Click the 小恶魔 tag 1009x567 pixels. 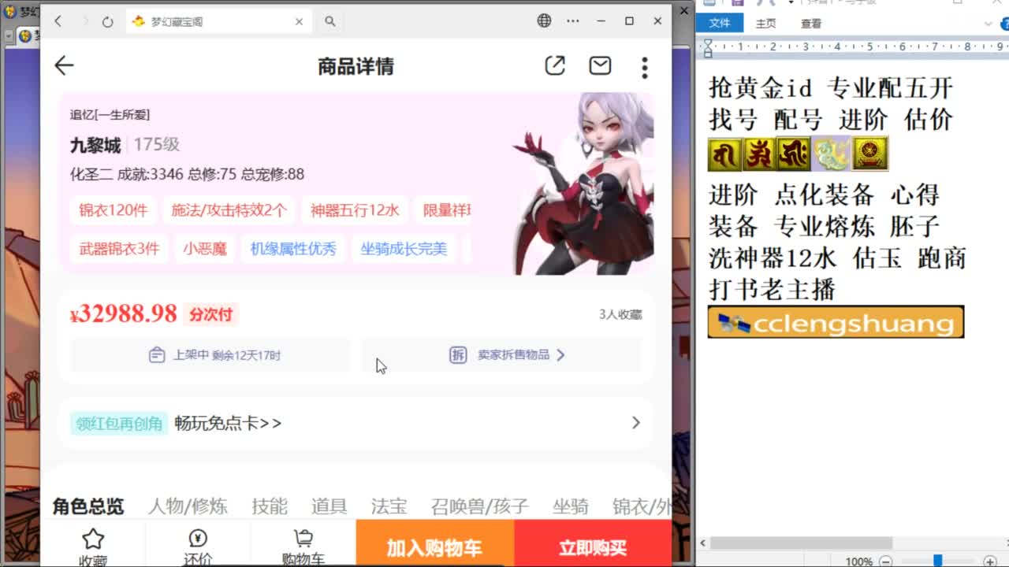205,249
